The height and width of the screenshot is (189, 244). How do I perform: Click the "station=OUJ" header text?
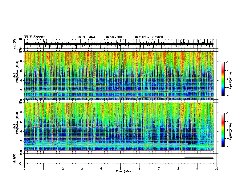[x=114, y=37]
